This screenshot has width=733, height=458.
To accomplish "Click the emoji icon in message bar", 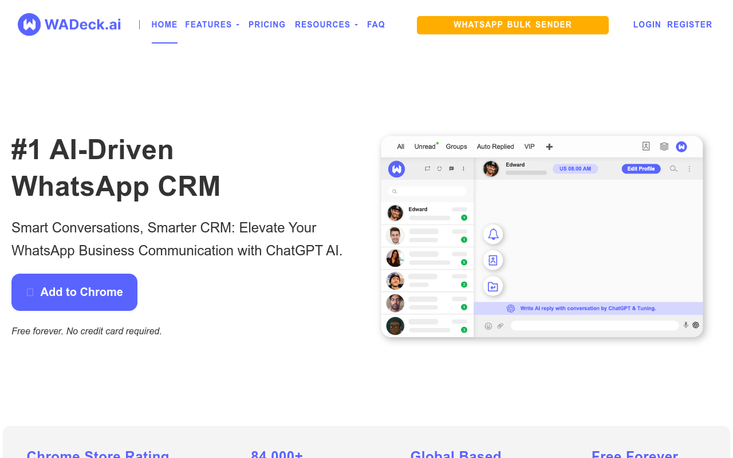I will point(488,326).
